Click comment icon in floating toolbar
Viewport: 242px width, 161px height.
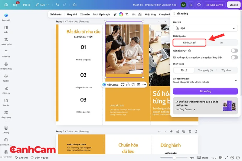(123, 85)
